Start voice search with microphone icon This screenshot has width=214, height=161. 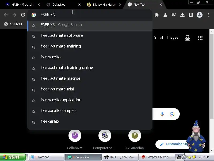tap(162, 114)
